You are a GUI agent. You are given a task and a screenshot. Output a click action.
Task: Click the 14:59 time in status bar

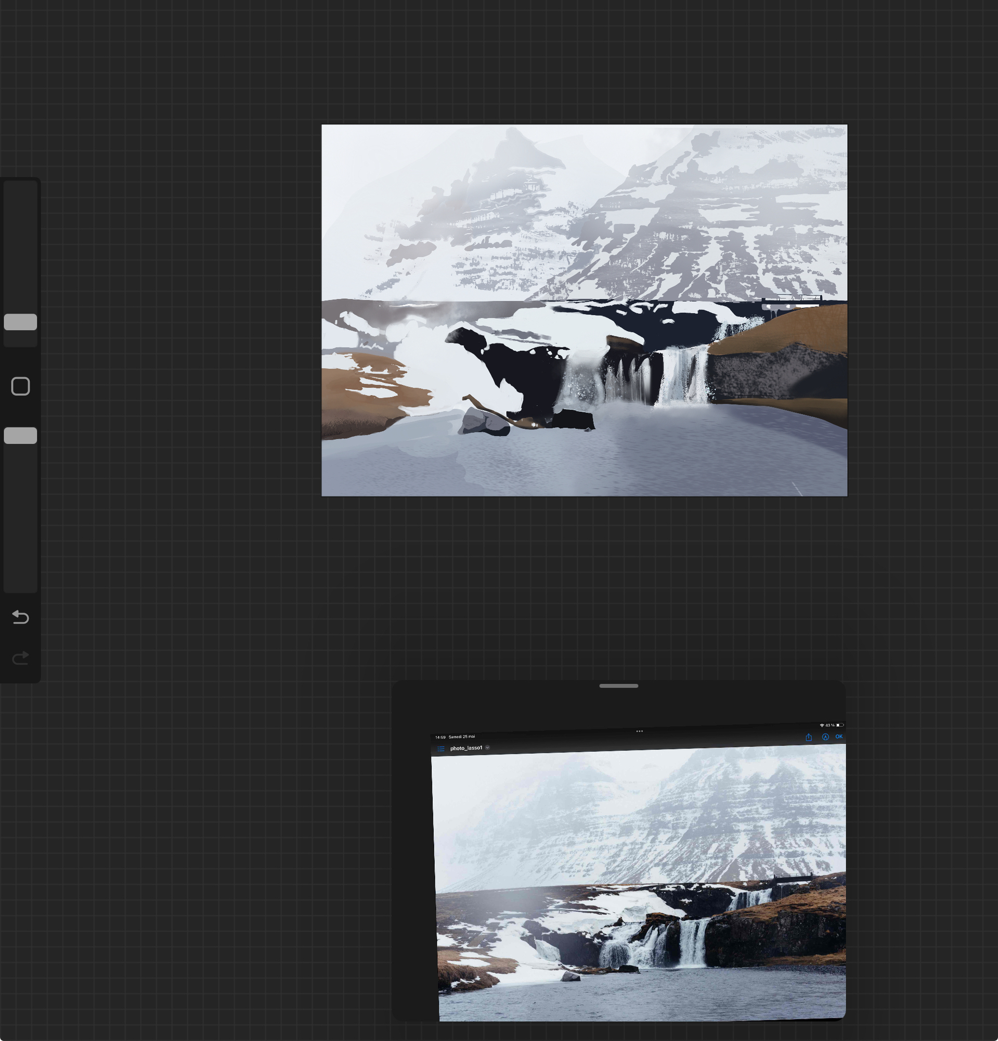[440, 737]
